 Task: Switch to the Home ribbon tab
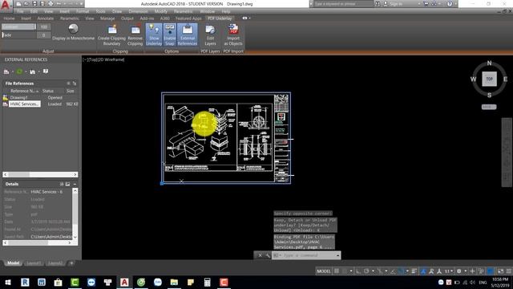[9, 18]
